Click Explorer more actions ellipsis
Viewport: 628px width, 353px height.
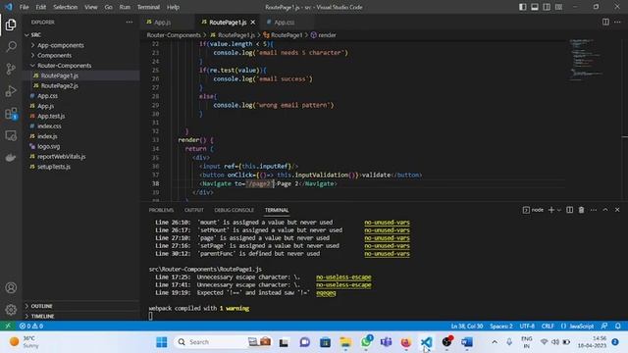pyautogui.click(x=129, y=22)
